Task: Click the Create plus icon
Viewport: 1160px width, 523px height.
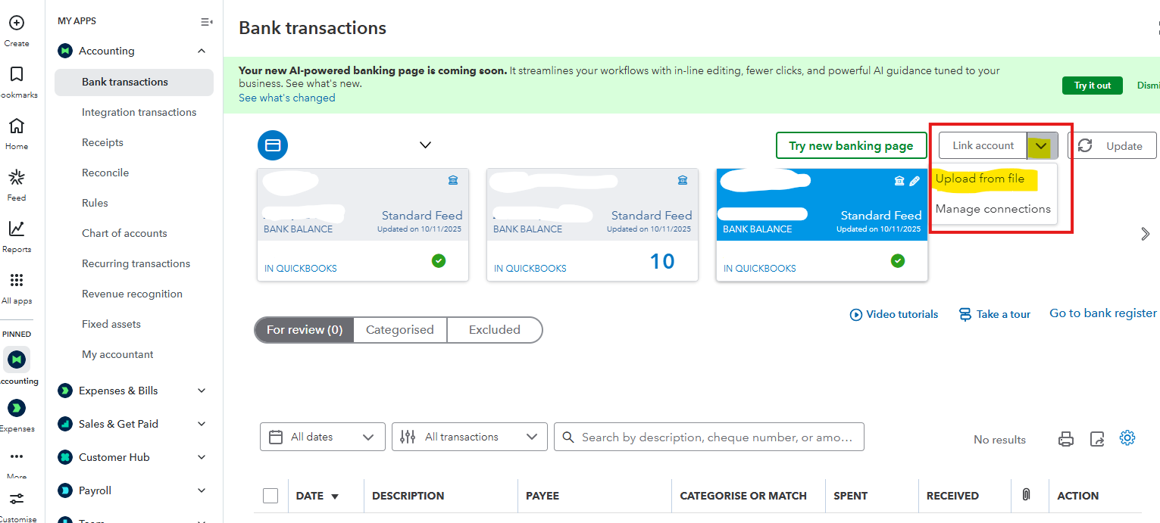Action: (16, 23)
